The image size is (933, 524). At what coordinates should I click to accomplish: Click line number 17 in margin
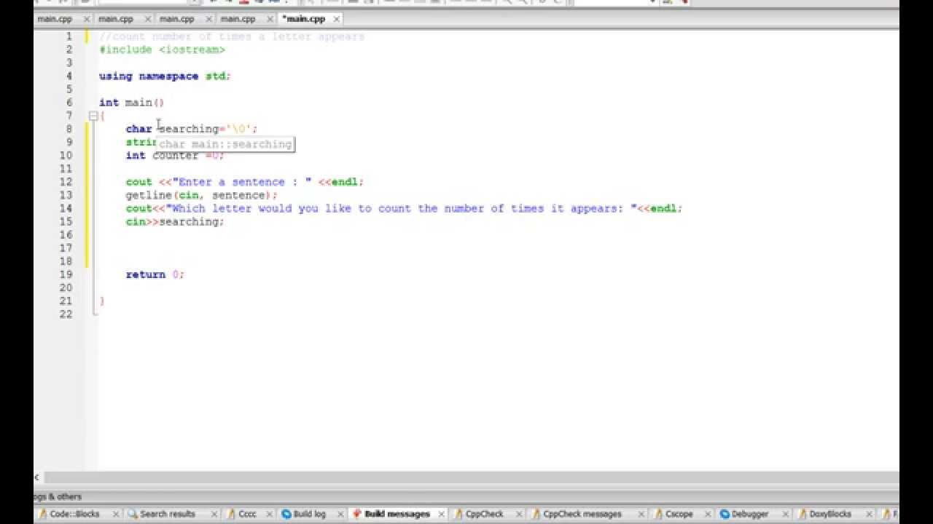coord(66,248)
